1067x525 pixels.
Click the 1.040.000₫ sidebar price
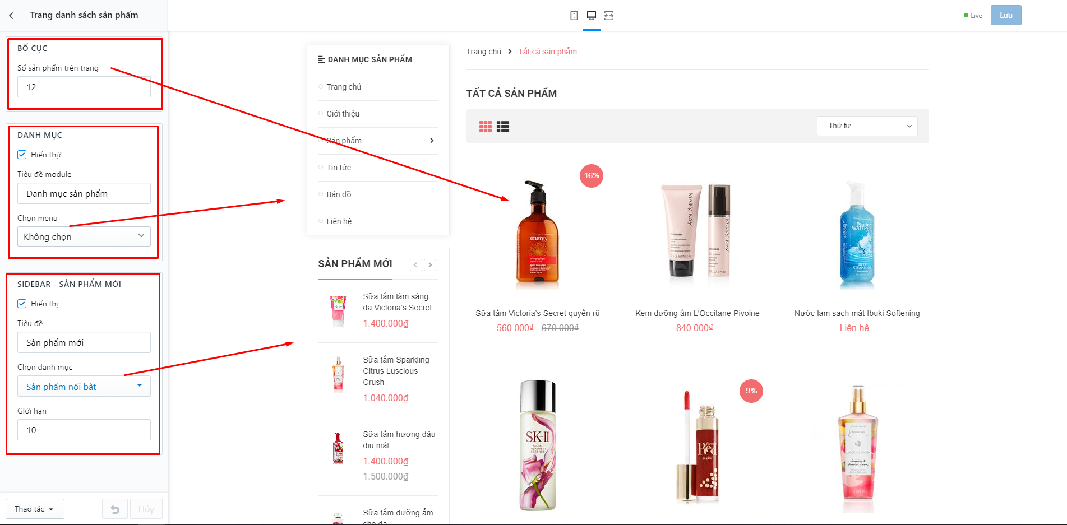click(386, 398)
